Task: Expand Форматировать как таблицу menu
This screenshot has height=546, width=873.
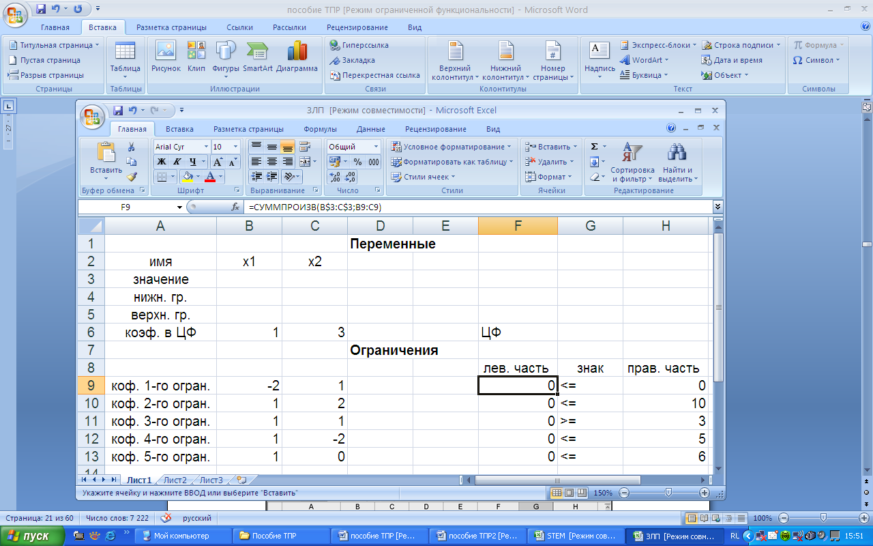Action: tap(453, 162)
